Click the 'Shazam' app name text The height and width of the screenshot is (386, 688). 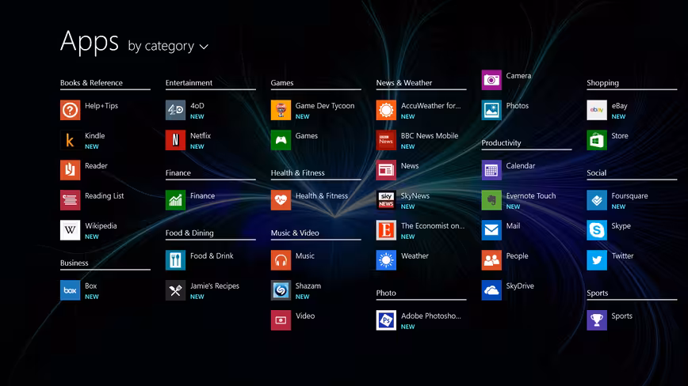pos(308,286)
